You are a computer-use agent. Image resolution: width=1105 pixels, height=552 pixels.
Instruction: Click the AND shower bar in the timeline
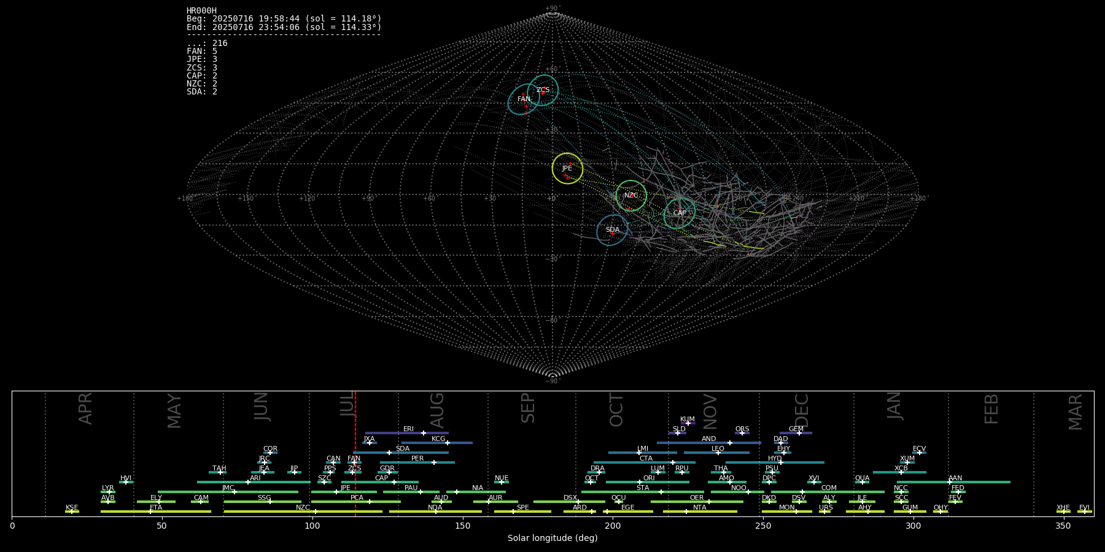[709, 443]
